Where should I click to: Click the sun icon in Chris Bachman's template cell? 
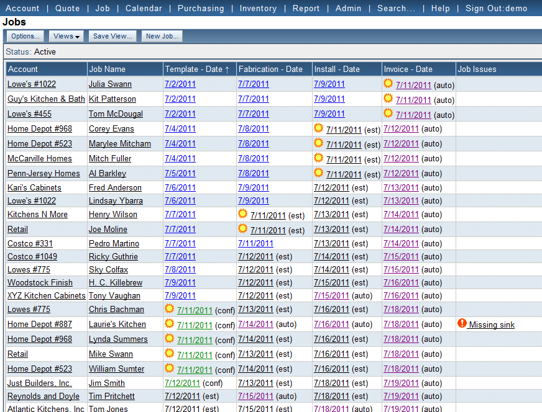(x=169, y=308)
